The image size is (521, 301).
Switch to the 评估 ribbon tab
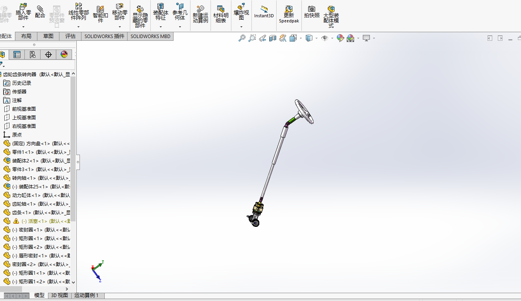tap(70, 36)
